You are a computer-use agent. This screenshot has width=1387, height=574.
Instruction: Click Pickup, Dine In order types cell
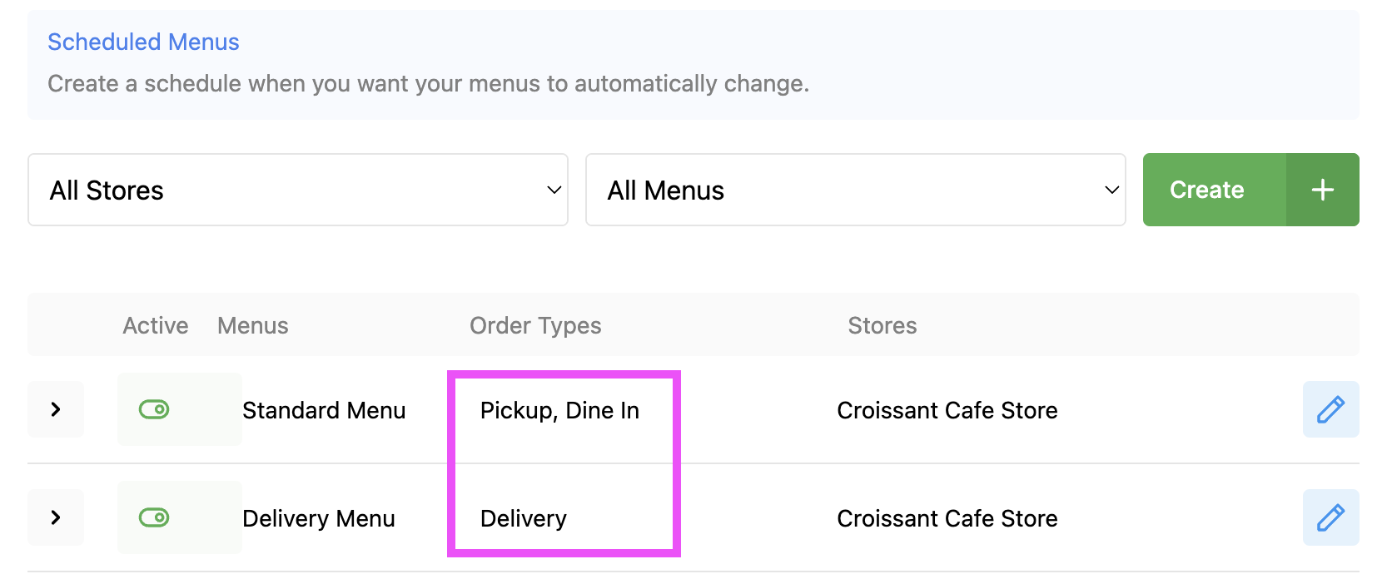point(559,410)
